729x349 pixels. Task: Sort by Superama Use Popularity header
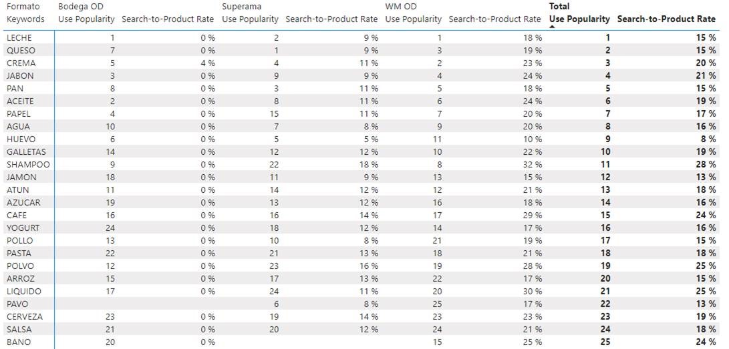(250, 19)
